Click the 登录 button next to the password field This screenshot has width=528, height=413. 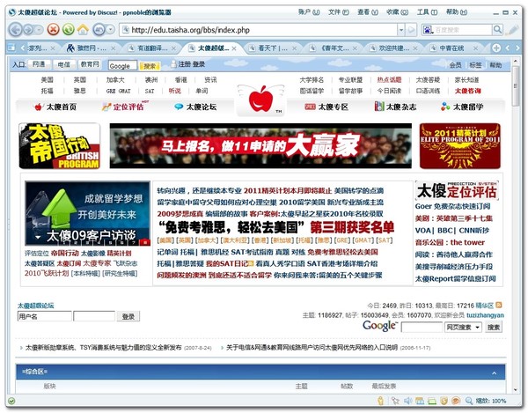point(128,316)
